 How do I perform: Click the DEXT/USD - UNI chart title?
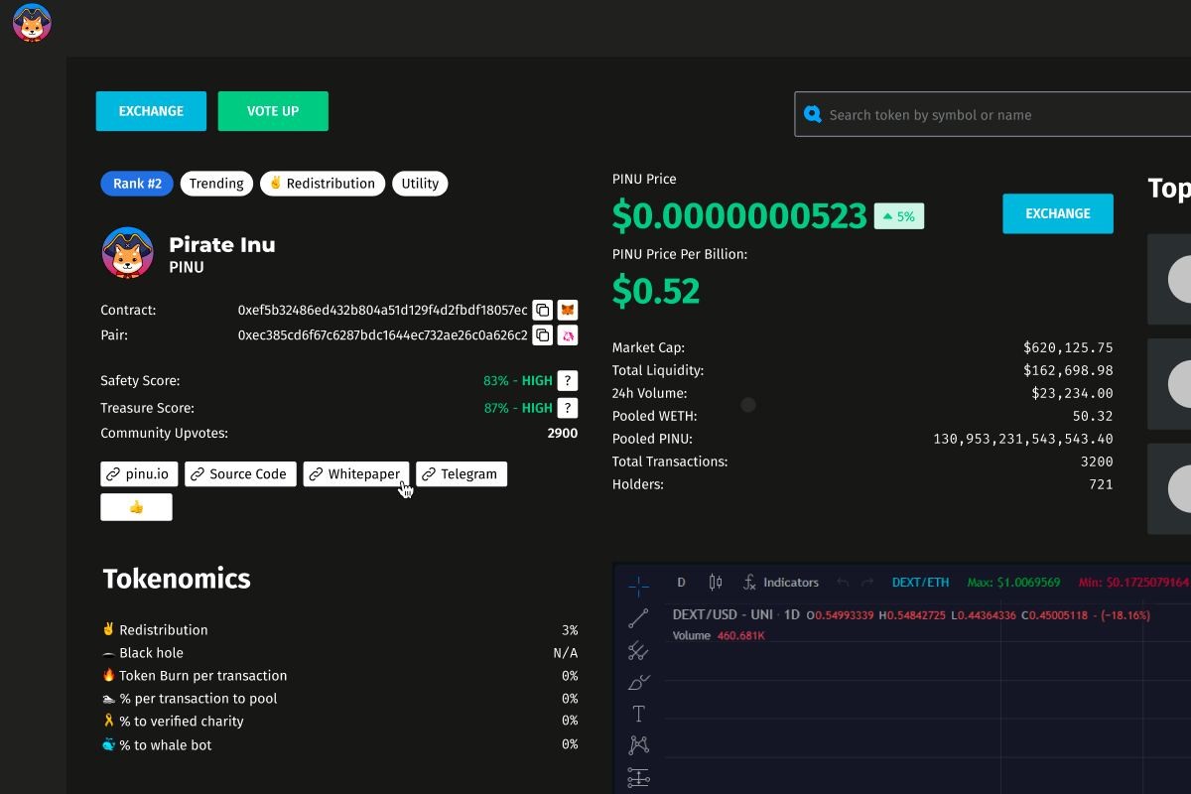coord(735,615)
